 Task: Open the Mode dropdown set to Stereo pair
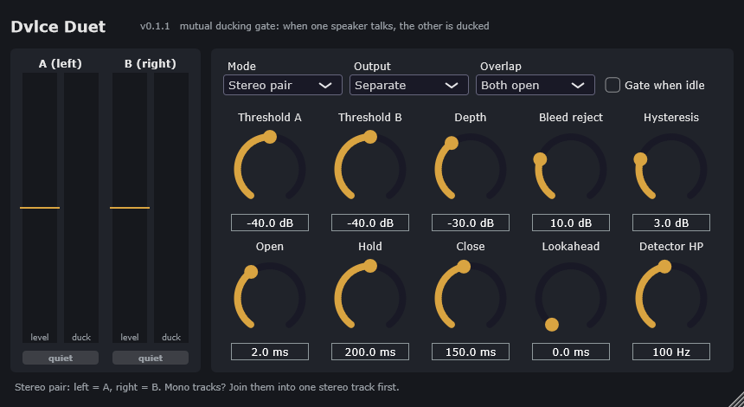(x=283, y=85)
